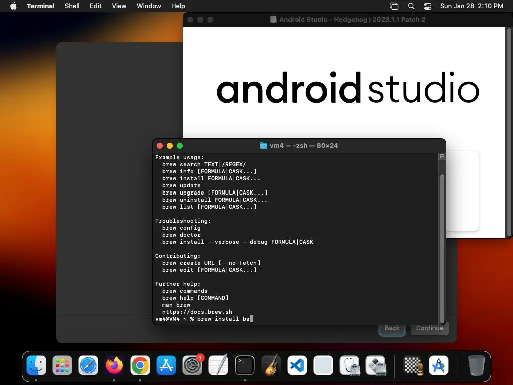Click the prompt line 'brew install ba'
The height and width of the screenshot is (385, 513).
tap(204, 319)
